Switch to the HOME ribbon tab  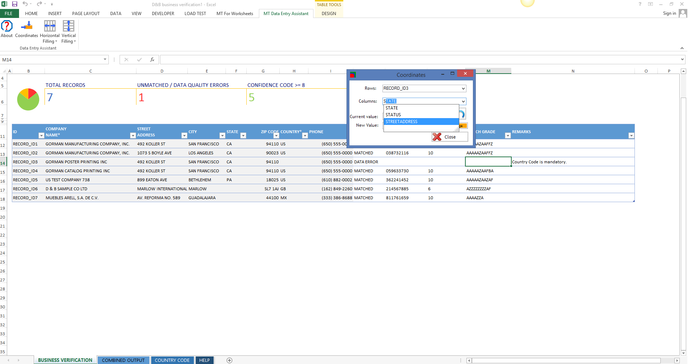pos(31,14)
